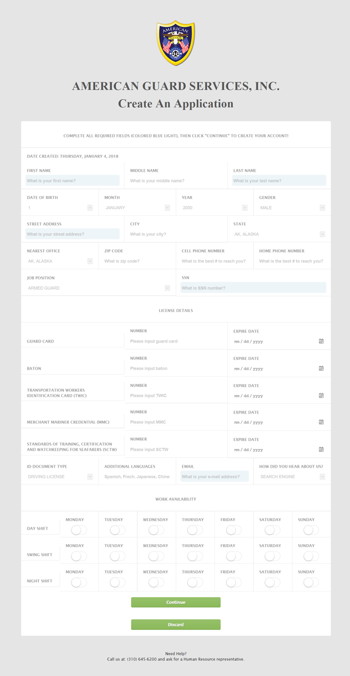Open the Month dropdown showing January
Viewport: 350px width, 676px height.
(137, 208)
